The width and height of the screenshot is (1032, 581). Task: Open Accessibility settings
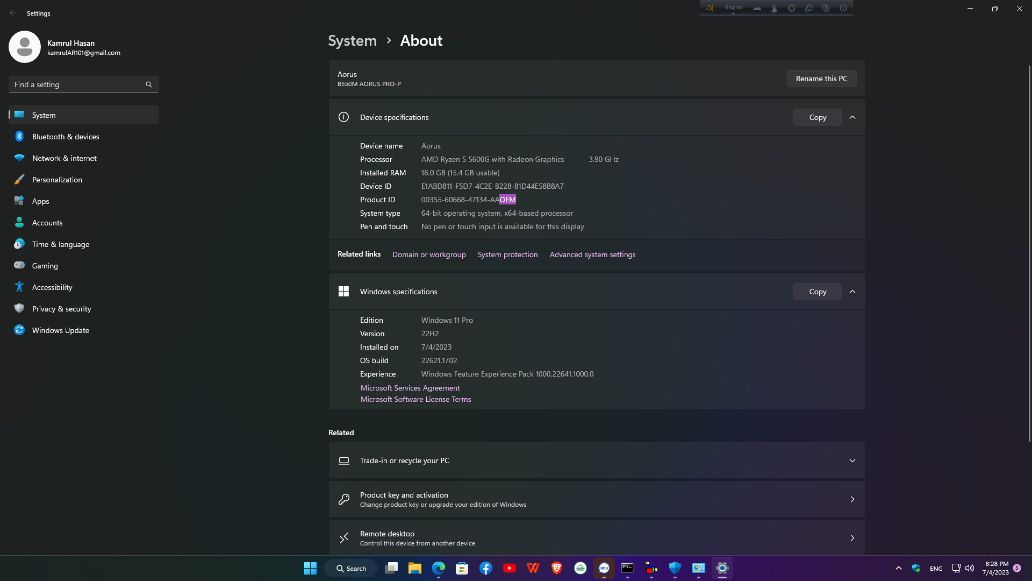click(x=52, y=287)
